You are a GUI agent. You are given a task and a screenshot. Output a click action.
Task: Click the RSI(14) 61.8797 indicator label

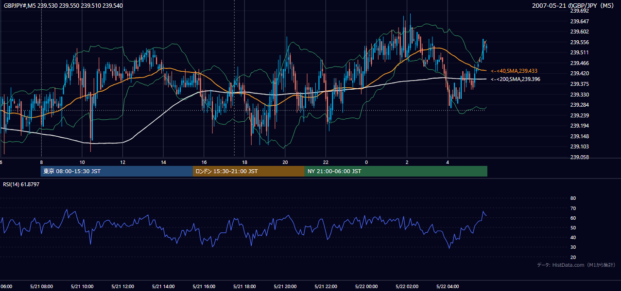[21, 184]
